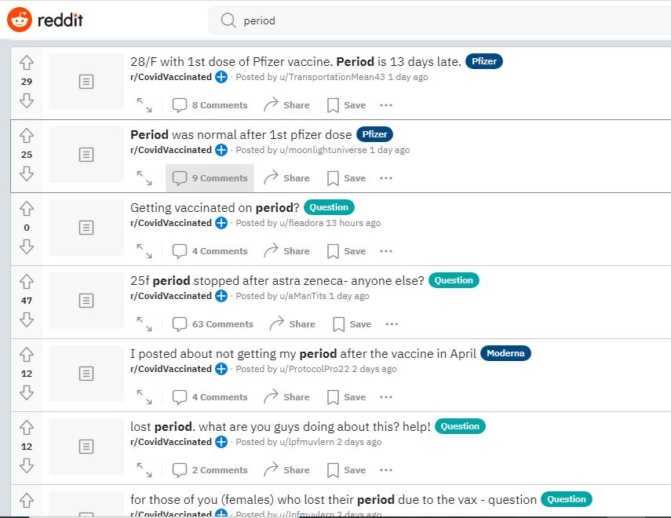
Task: Save the Moderna April period post
Action: (x=346, y=397)
